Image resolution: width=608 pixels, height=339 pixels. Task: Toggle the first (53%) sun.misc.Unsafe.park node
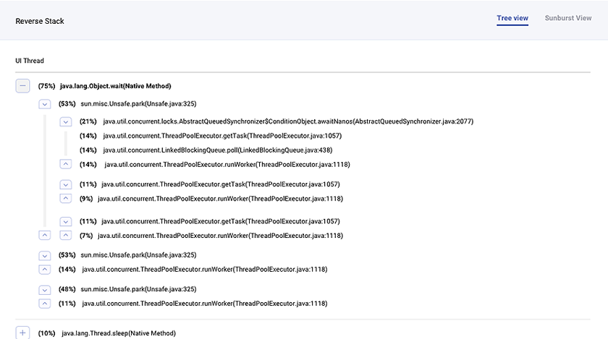[45, 104]
